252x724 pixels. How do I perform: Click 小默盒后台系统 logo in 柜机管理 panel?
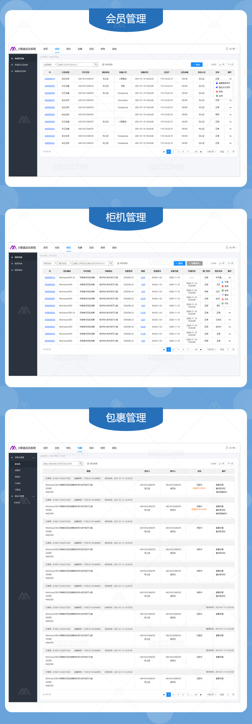click(23, 248)
